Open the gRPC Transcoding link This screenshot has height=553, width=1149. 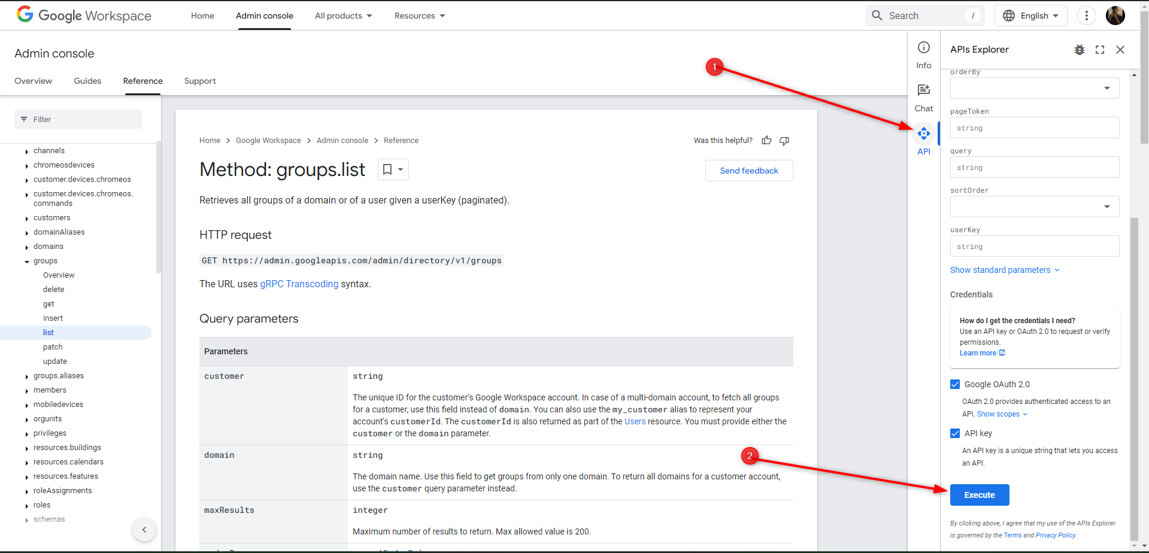[x=299, y=284]
